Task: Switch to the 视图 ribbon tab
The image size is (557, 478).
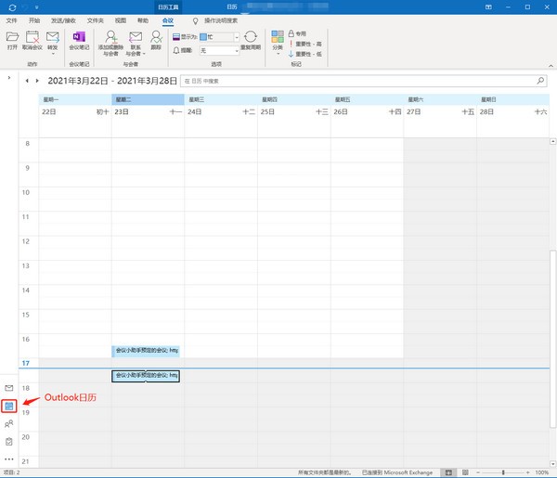Action: pyautogui.click(x=119, y=19)
